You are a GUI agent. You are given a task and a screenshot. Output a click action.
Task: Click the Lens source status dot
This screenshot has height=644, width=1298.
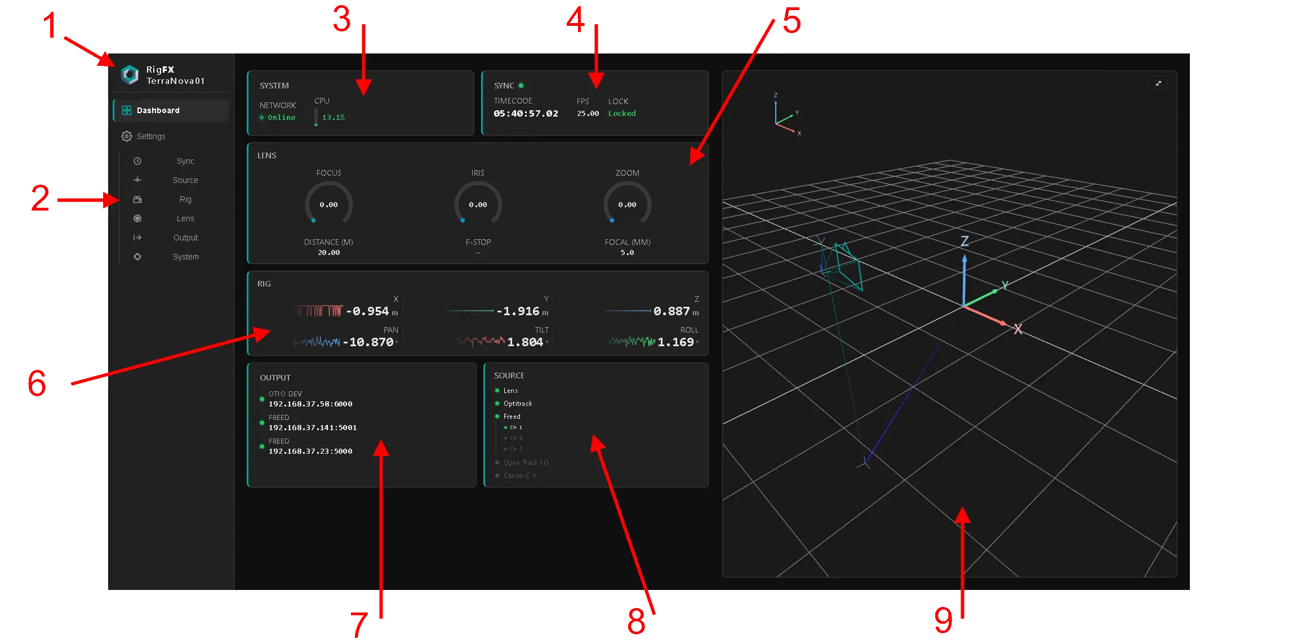click(497, 391)
